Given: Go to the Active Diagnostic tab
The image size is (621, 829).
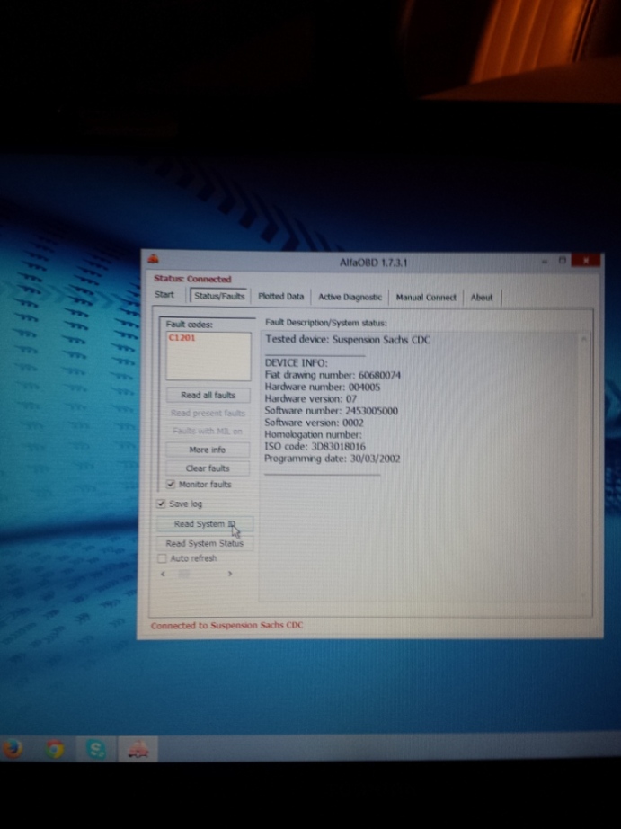Looking at the screenshot, I should pyautogui.click(x=350, y=297).
